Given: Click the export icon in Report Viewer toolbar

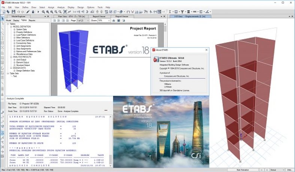Looking at the screenshot, I should [x=124, y=21].
